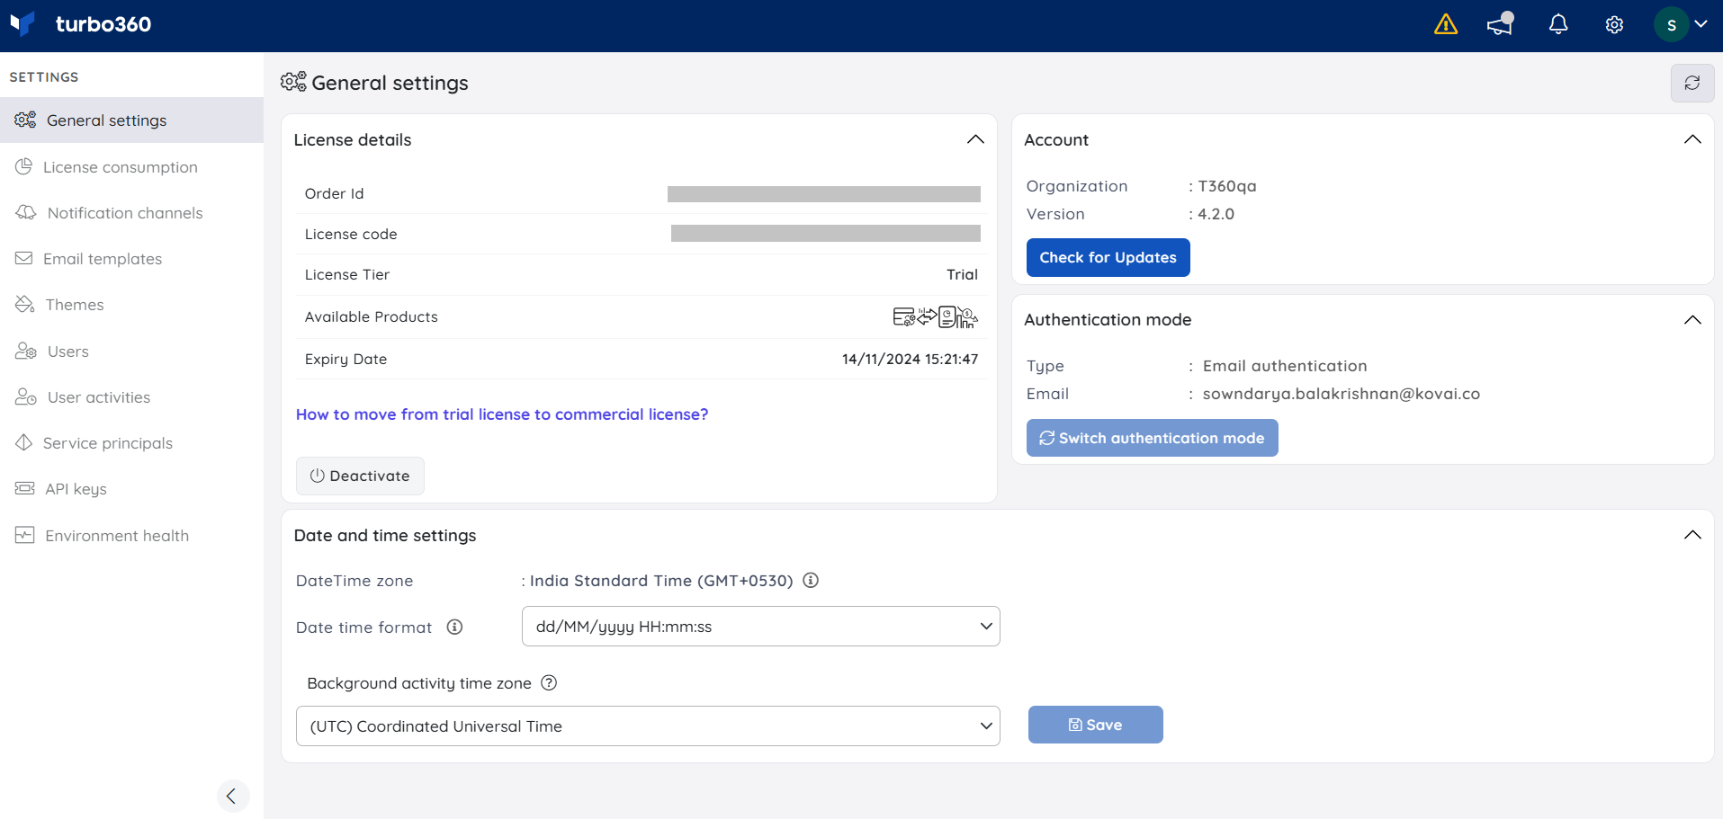Click the turbo360 logo
The image size is (1723, 819).
pos(81,24)
